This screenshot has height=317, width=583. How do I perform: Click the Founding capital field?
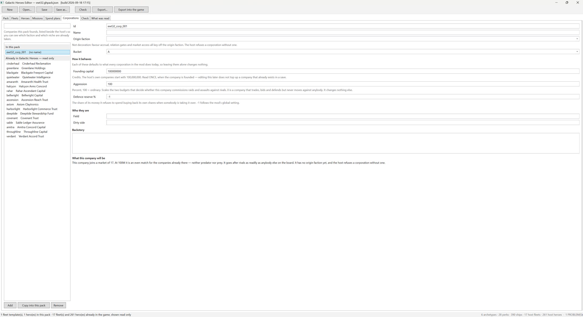pos(343,71)
